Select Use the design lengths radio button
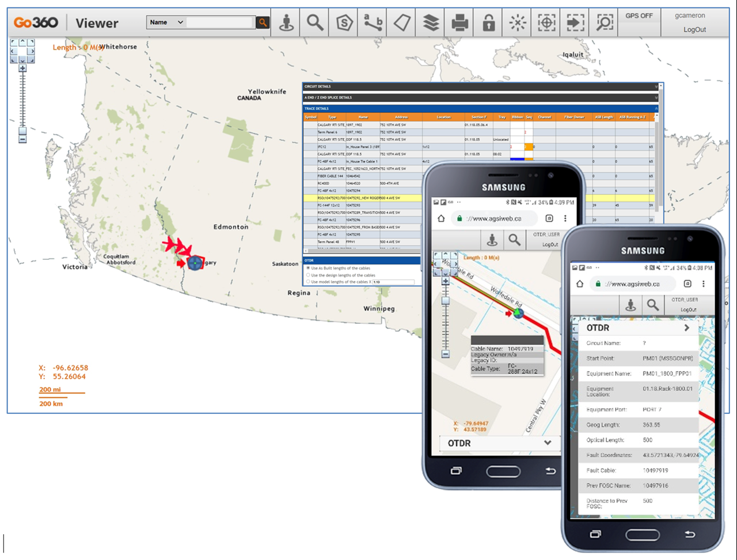The height and width of the screenshot is (560, 737). 308,275
